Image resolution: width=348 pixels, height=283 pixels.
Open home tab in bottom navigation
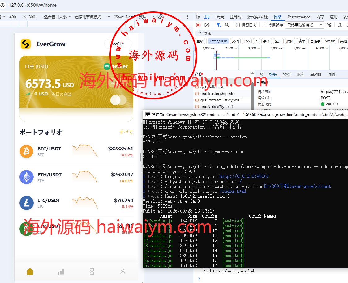[30, 272]
